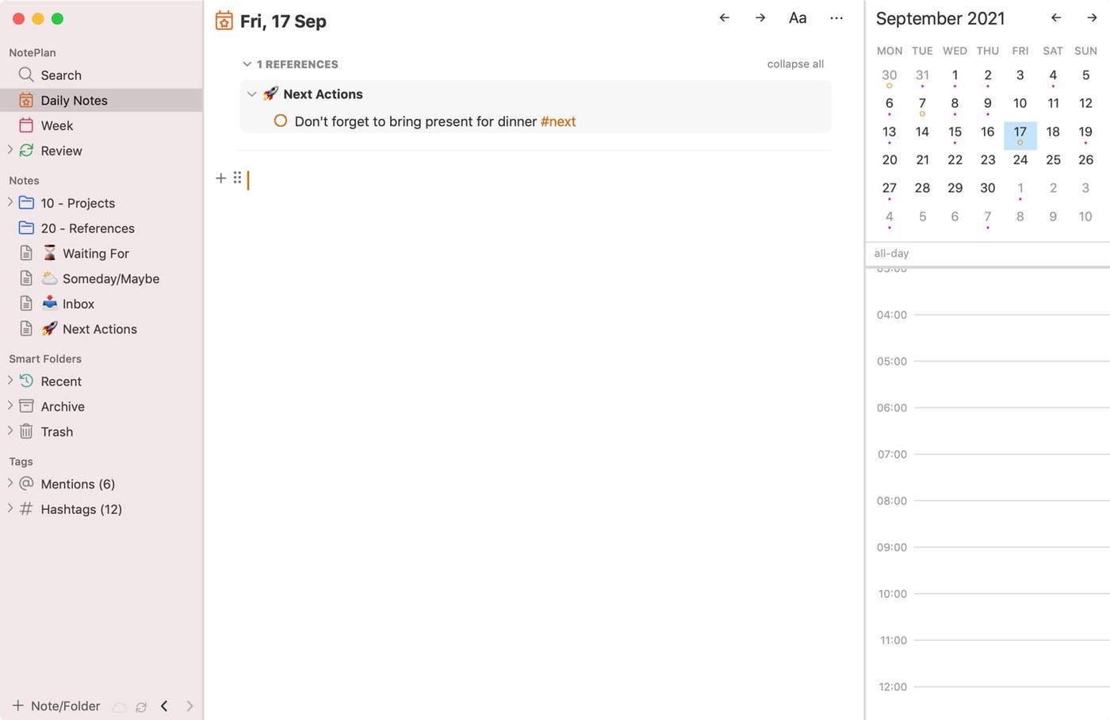The width and height of the screenshot is (1110, 720).
Task: Select the Inbox note
Action: [78, 304]
